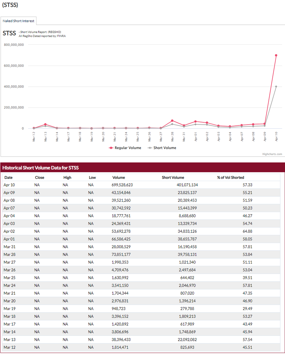Click percent shorted value 64.88

point(248,231)
